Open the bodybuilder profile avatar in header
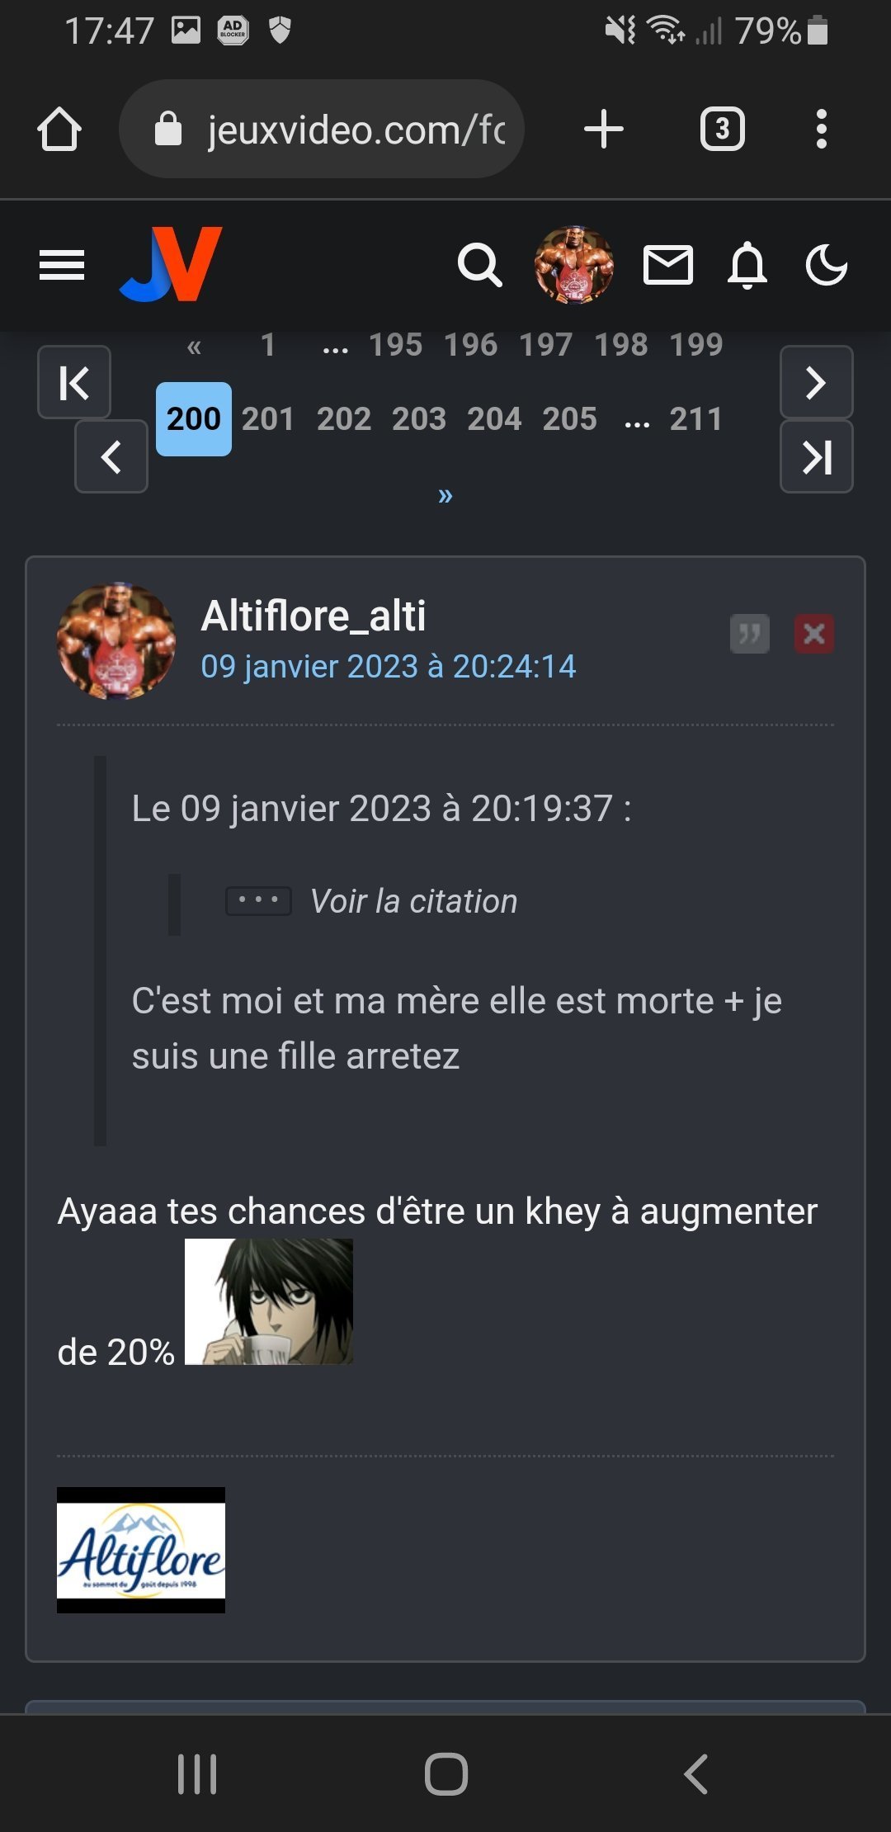This screenshot has height=1832, width=891. [x=574, y=265]
